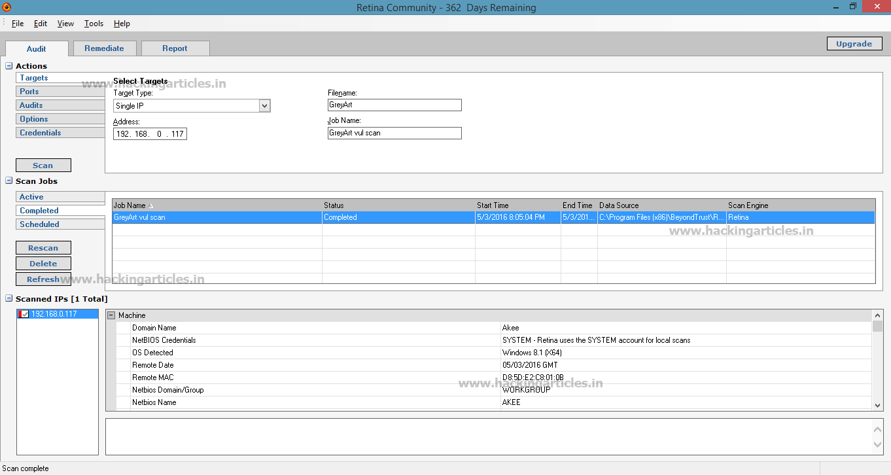Screen dimensions: 891x475
Task: Click the 'Netbios Domain/Group' property row
Action: 494,390
